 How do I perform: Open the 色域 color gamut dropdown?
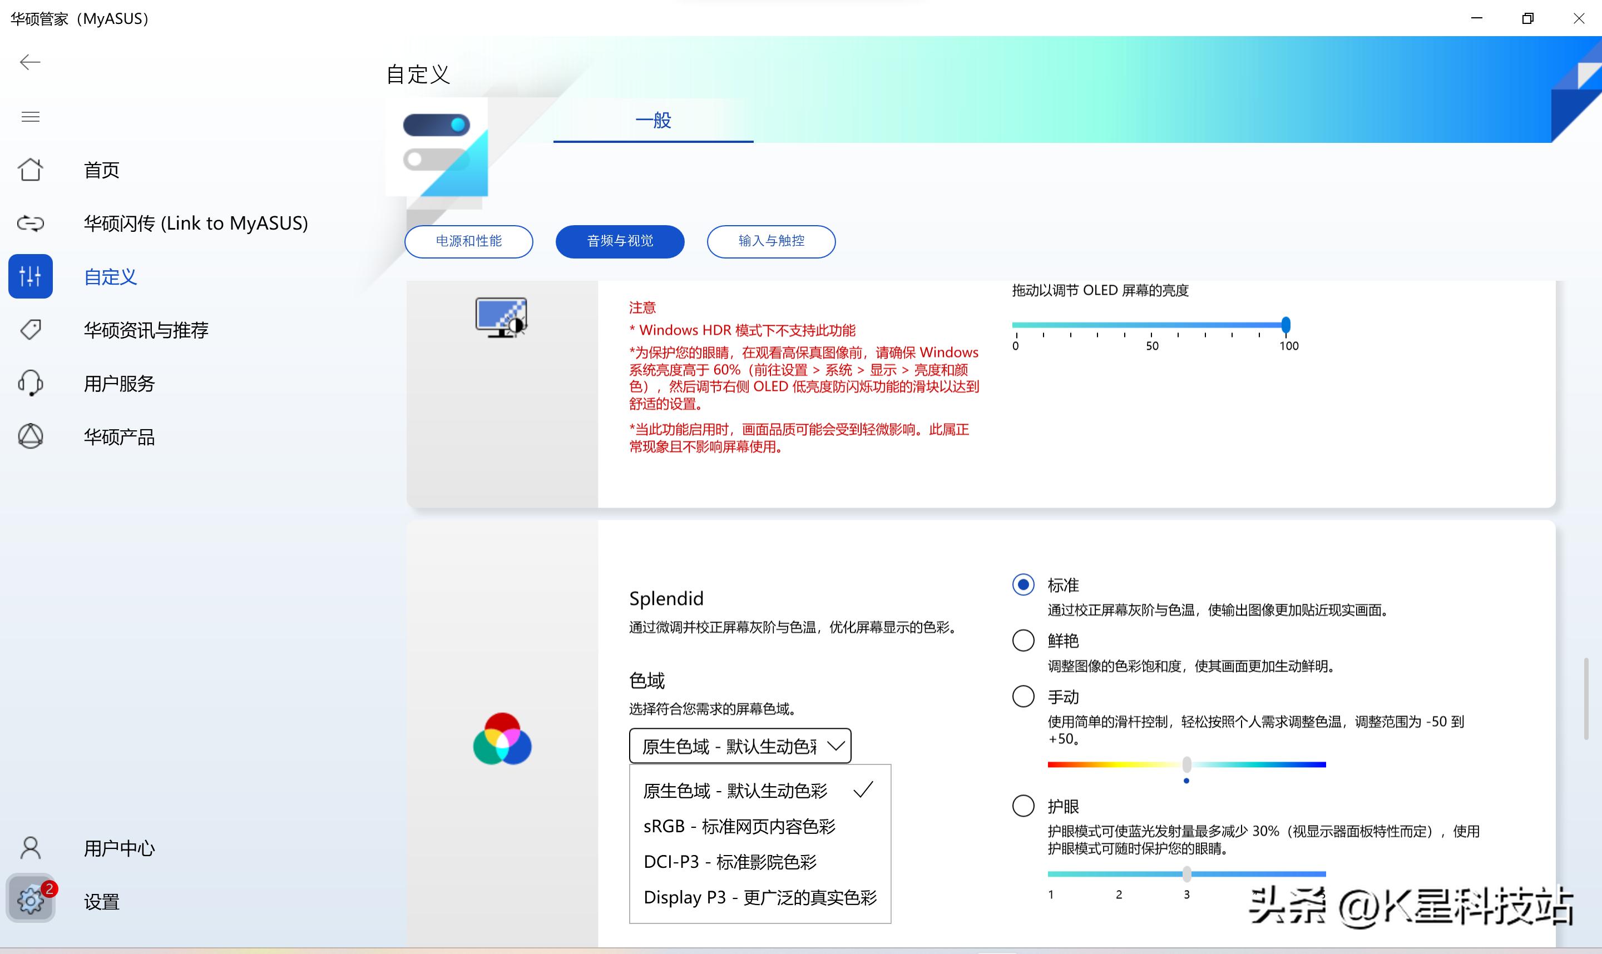point(740,745)
